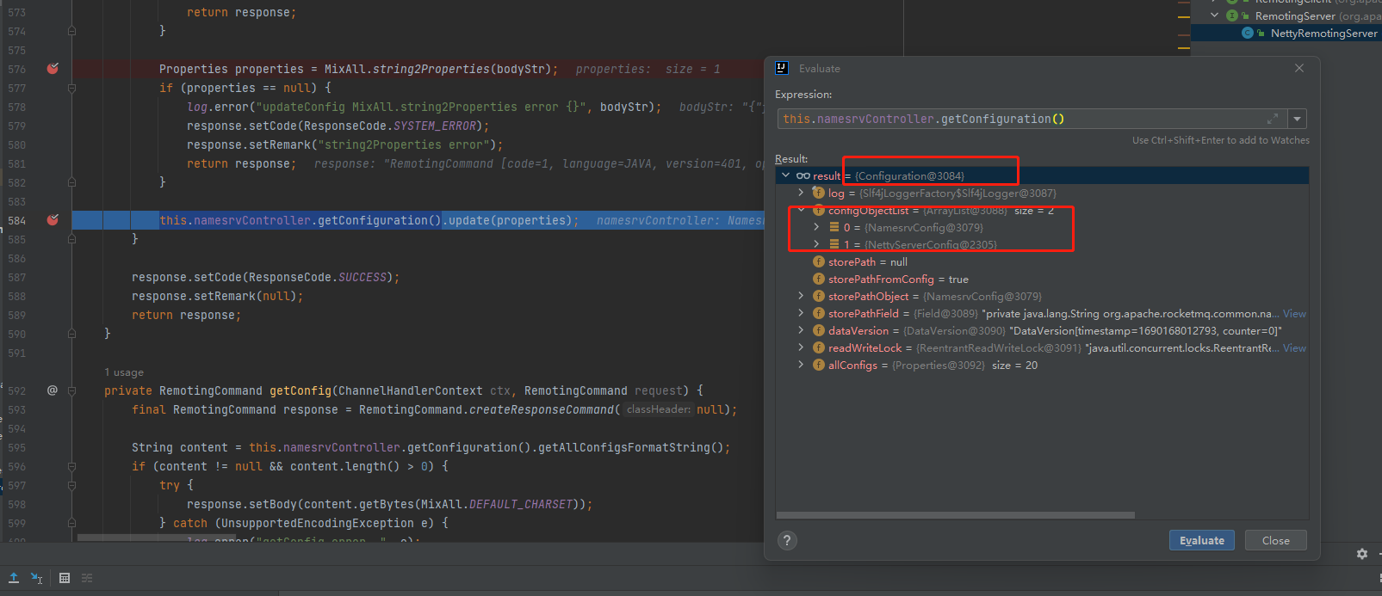
Task: Click 'SYSTEM_ERROR' constant on line 579
Action: [435, 126]
